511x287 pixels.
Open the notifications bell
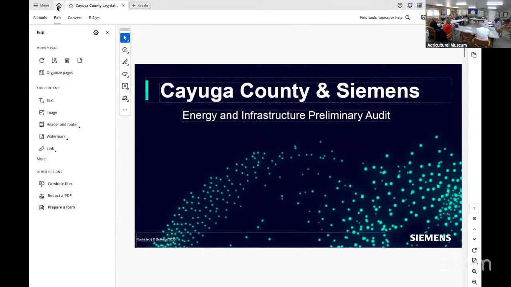tap(410, 6)
